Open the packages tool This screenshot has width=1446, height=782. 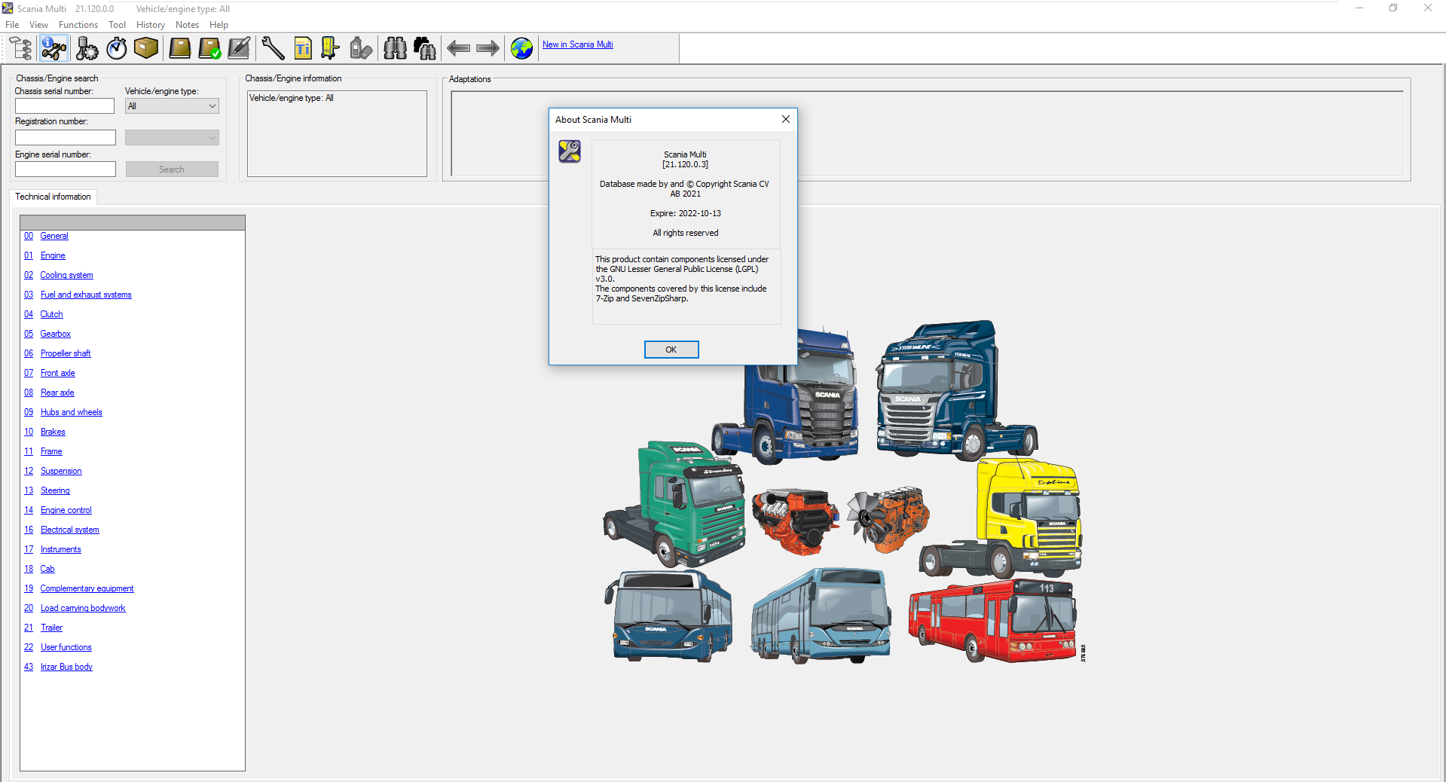(145, 47)
